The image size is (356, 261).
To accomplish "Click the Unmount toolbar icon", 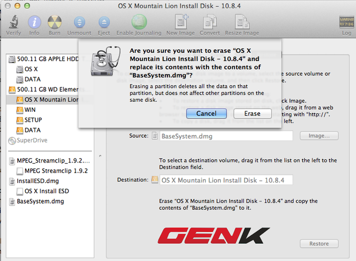I will pos(79,22).
